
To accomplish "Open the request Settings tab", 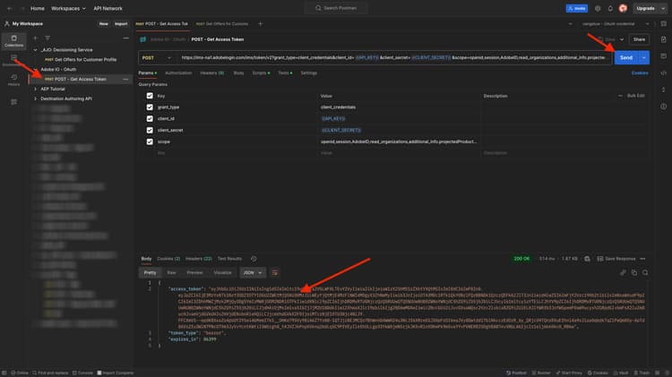I will (308, 73).
